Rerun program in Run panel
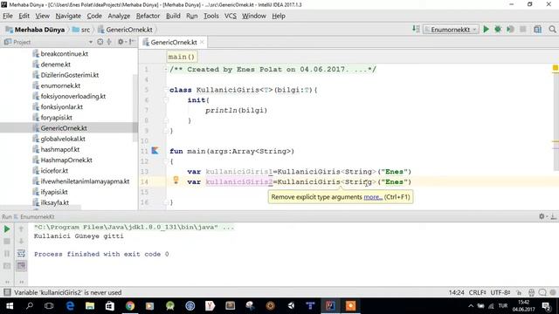559x314 pixels. 7,229
